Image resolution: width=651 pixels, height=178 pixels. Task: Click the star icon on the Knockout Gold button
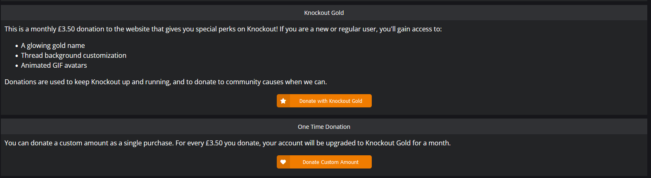tap(283, 101)
